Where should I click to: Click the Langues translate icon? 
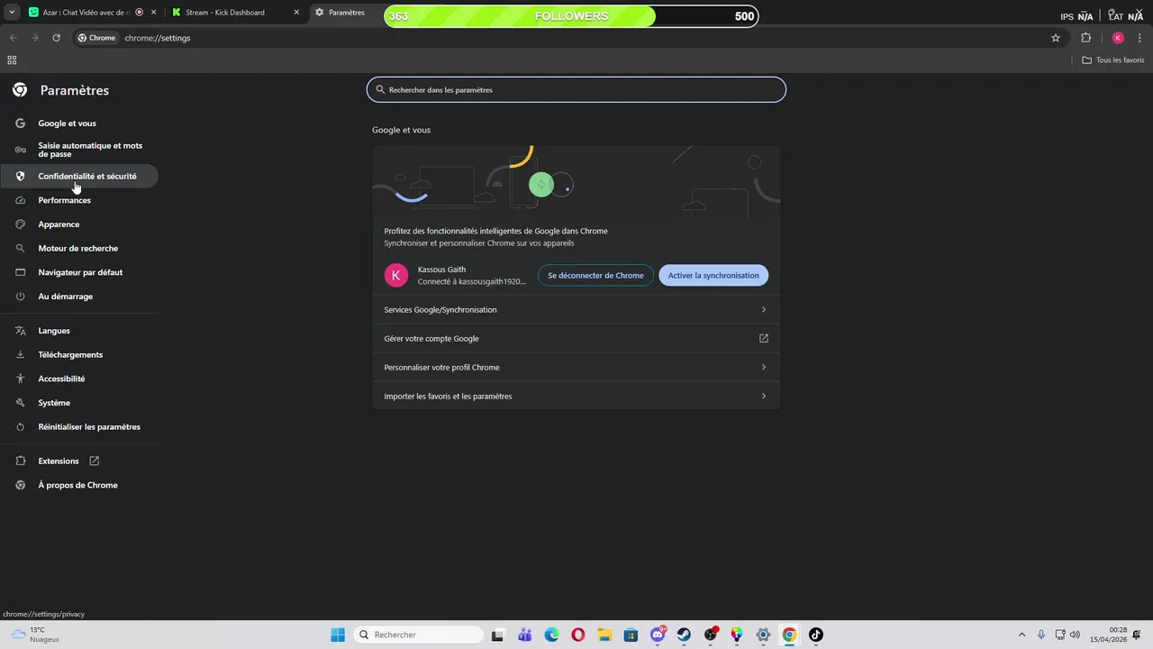[x=20, y=331]
